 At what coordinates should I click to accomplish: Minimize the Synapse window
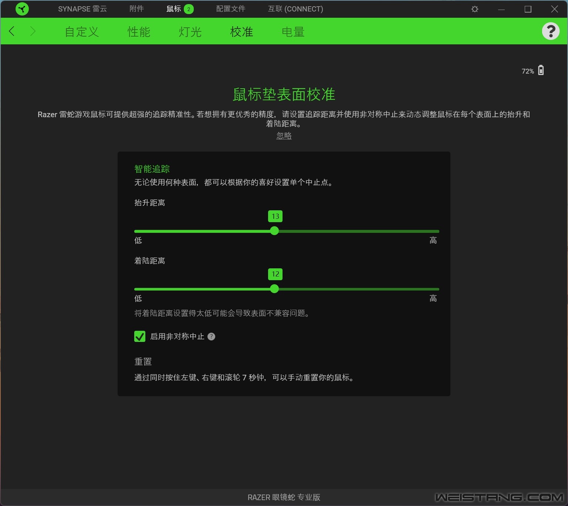pyautogui.click(x=501, y=9)
